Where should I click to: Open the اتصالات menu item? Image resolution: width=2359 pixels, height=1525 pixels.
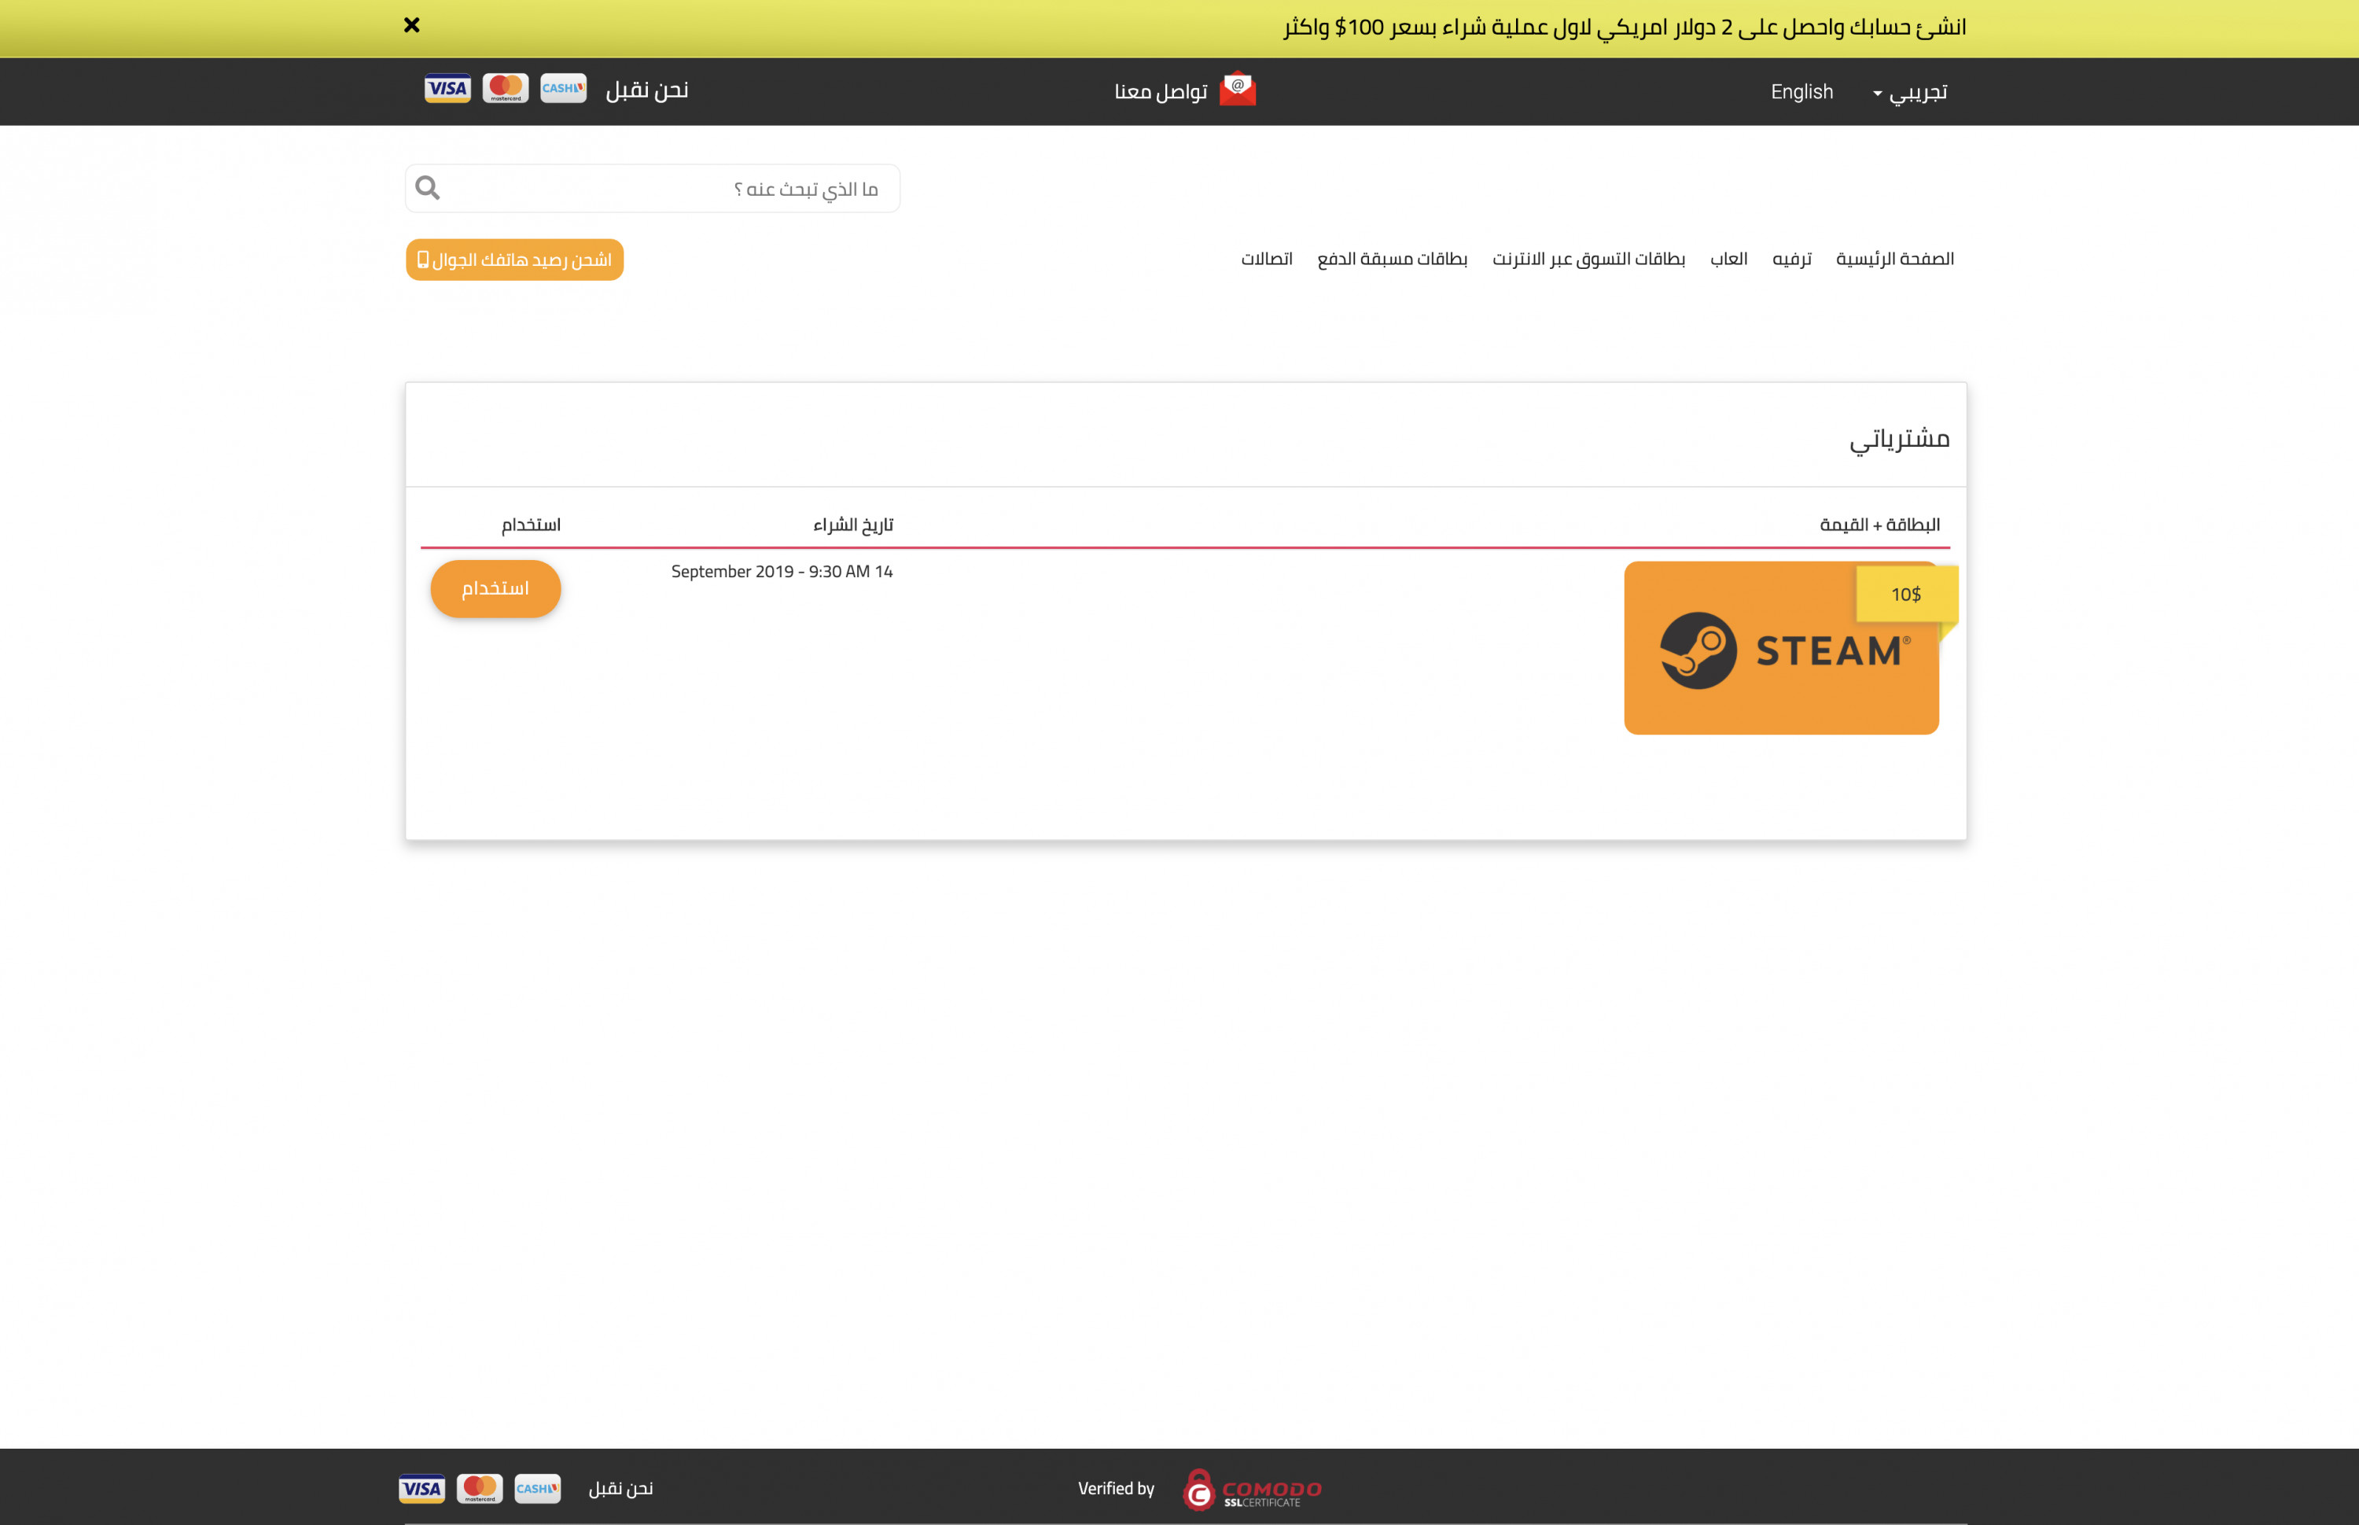tap(1267, 259)
